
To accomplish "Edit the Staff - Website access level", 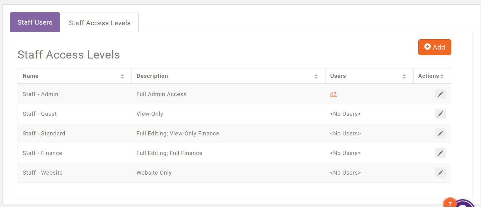I will click(x=440, y=172).
